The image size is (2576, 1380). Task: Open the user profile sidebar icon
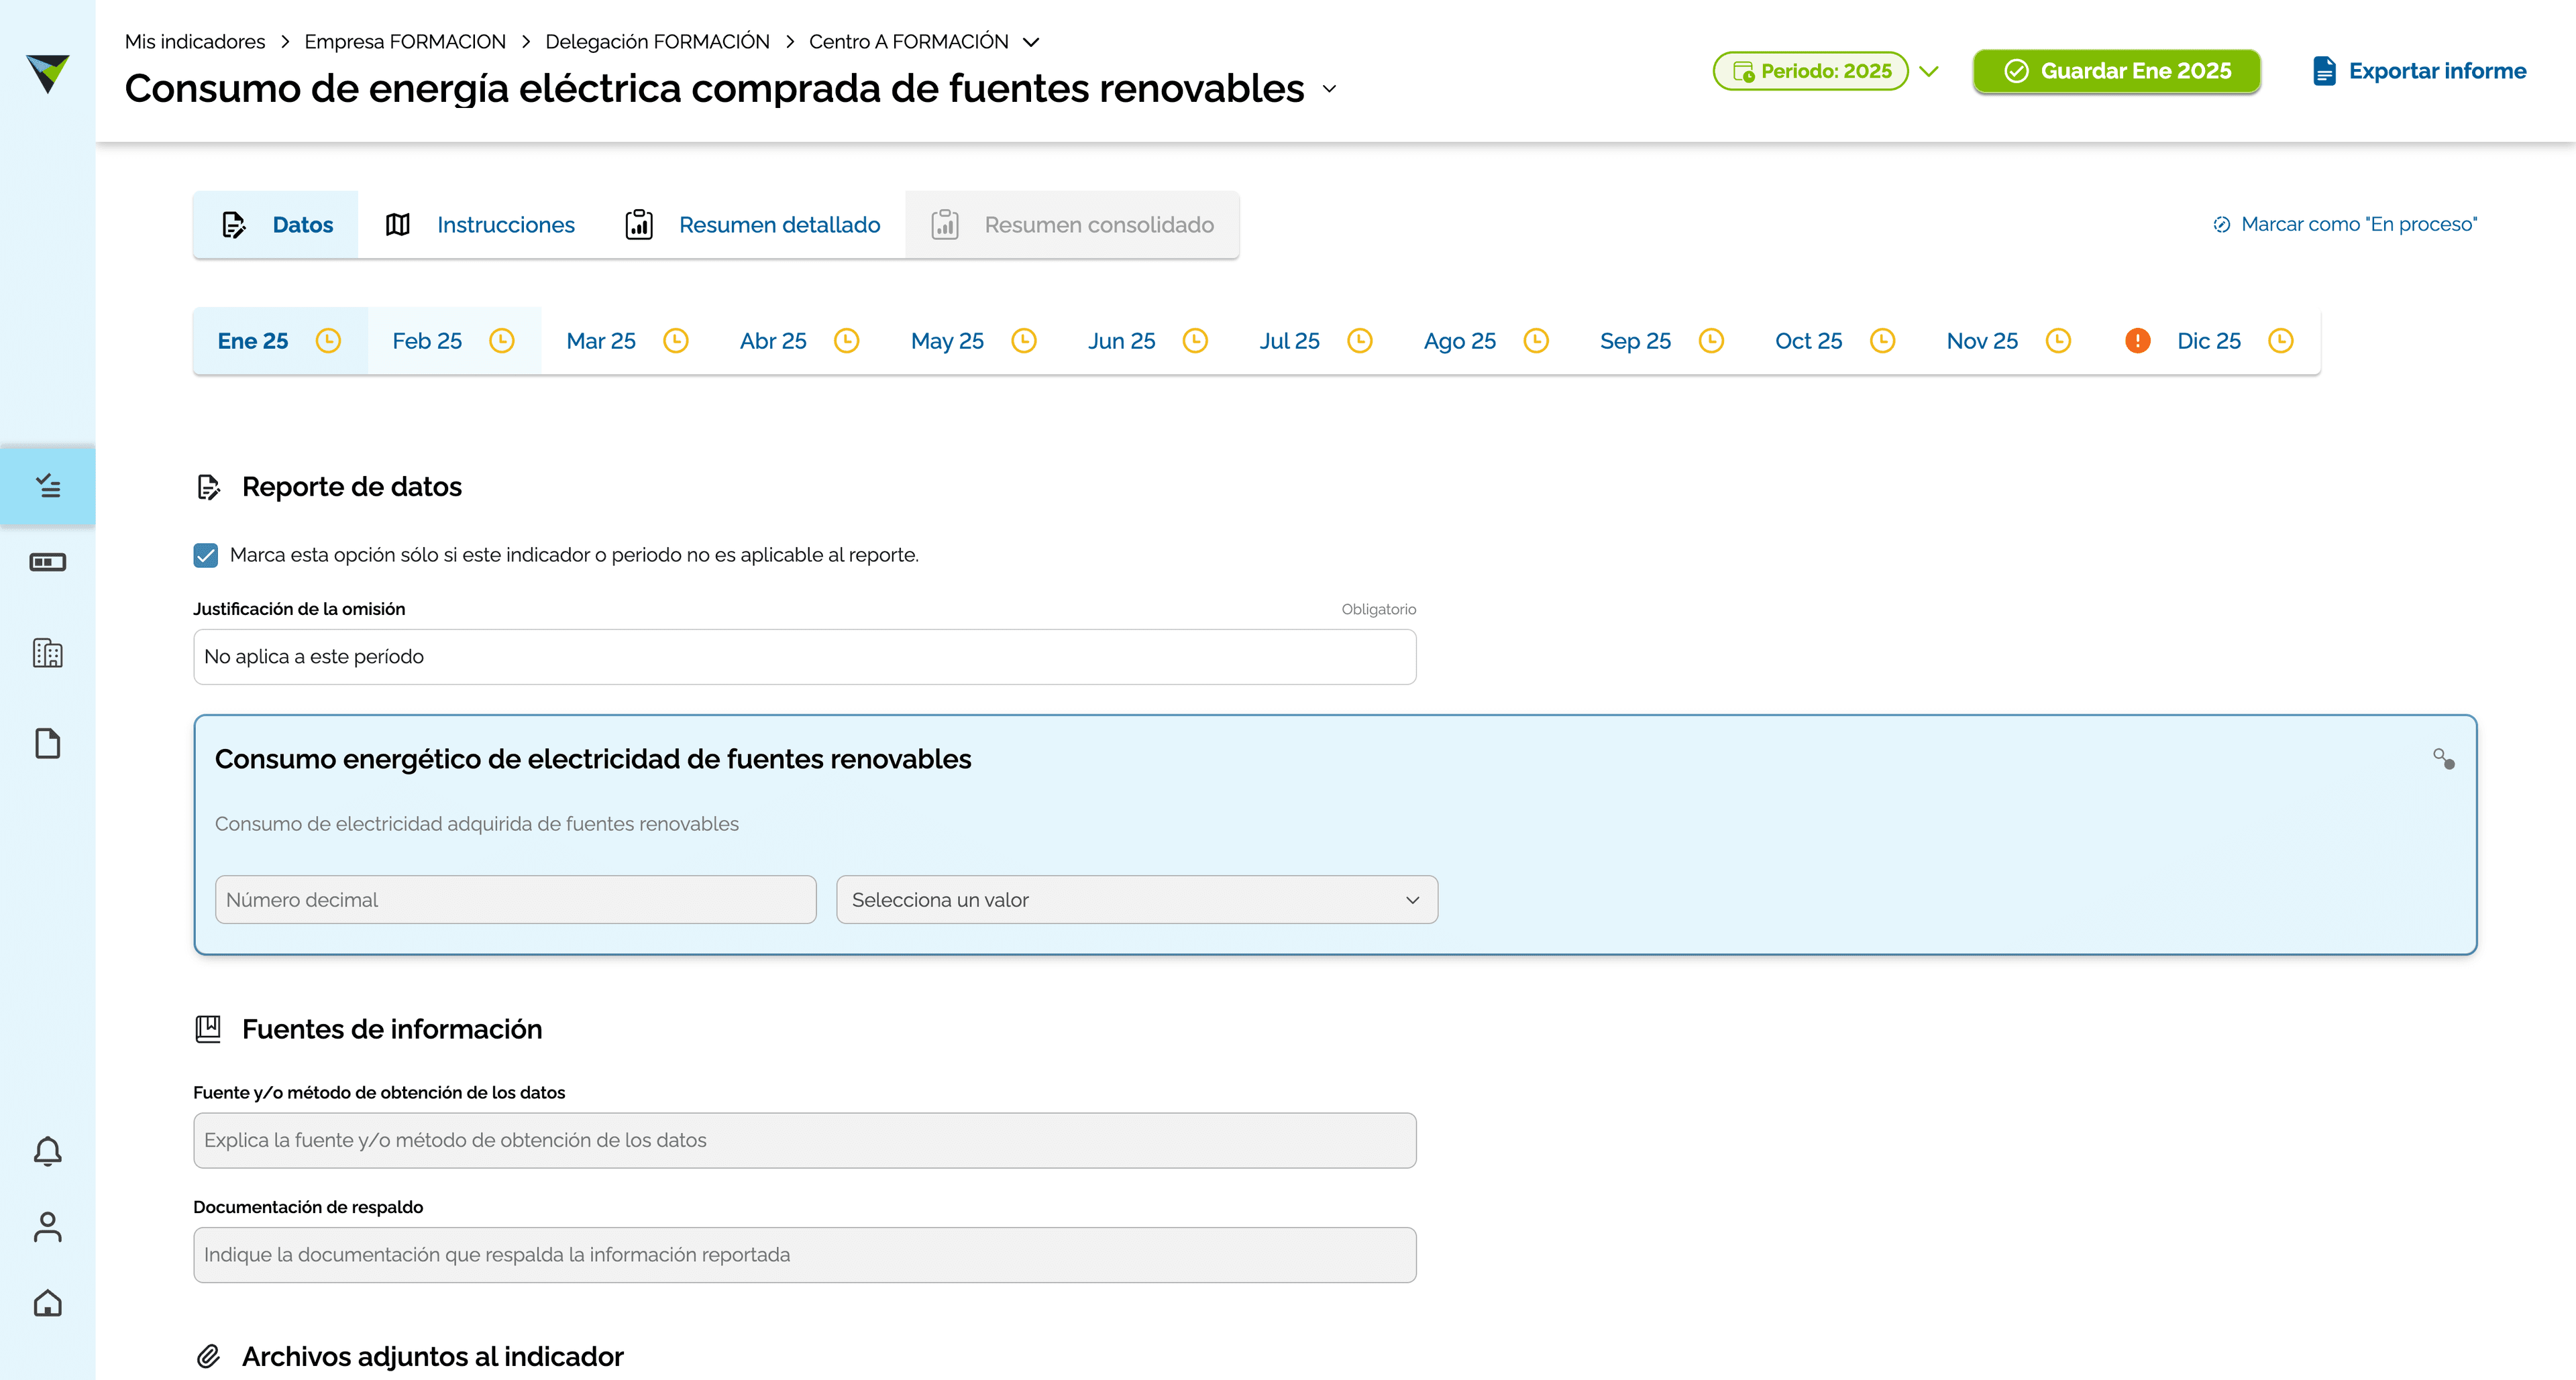48,1227
